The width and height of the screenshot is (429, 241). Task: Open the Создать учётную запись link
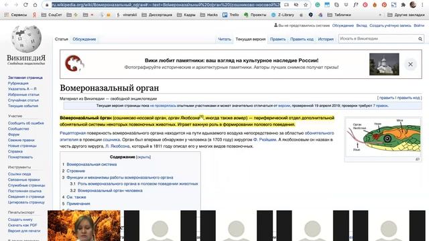pos(390,25)
